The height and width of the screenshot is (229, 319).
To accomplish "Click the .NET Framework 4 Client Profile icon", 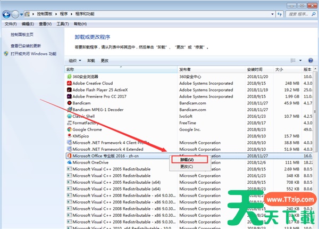I will pos(69,143).
